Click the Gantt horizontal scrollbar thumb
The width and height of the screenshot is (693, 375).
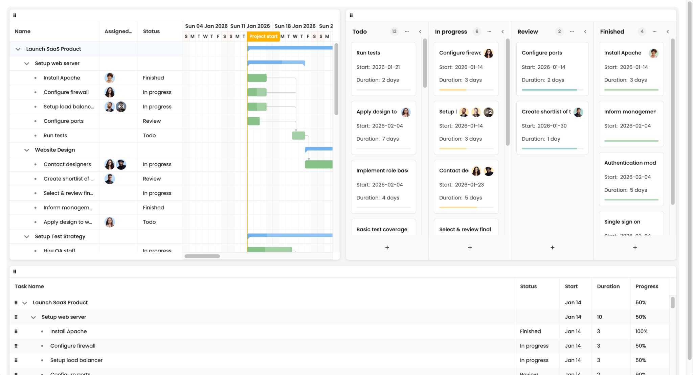click(x=202, y=256)
